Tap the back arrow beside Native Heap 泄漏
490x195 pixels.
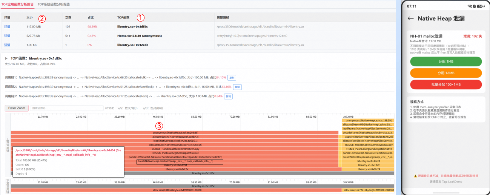click(411, 18)
